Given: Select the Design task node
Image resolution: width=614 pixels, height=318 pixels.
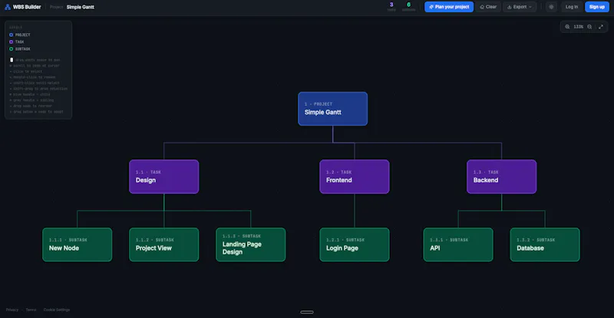Looking at the screenshot, I should pos(163,176).
